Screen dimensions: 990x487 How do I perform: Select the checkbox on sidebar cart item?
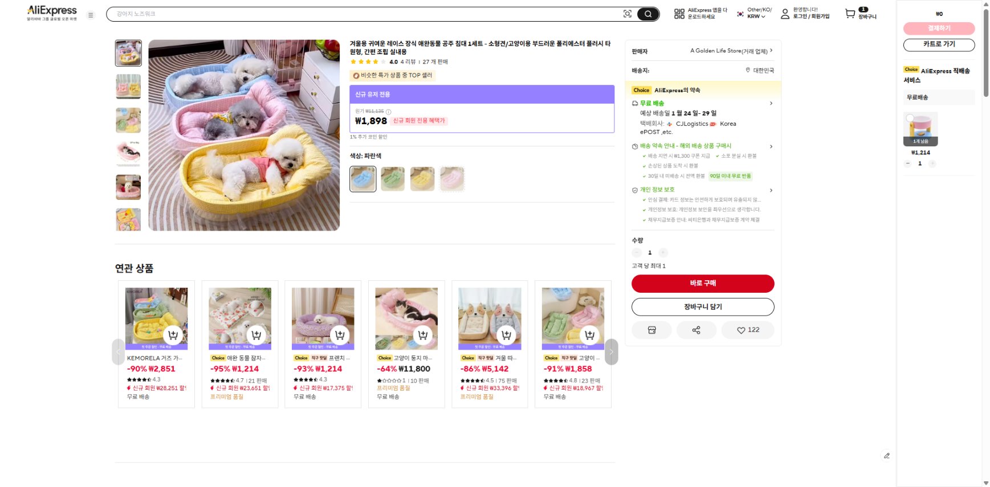pos(910,118)
